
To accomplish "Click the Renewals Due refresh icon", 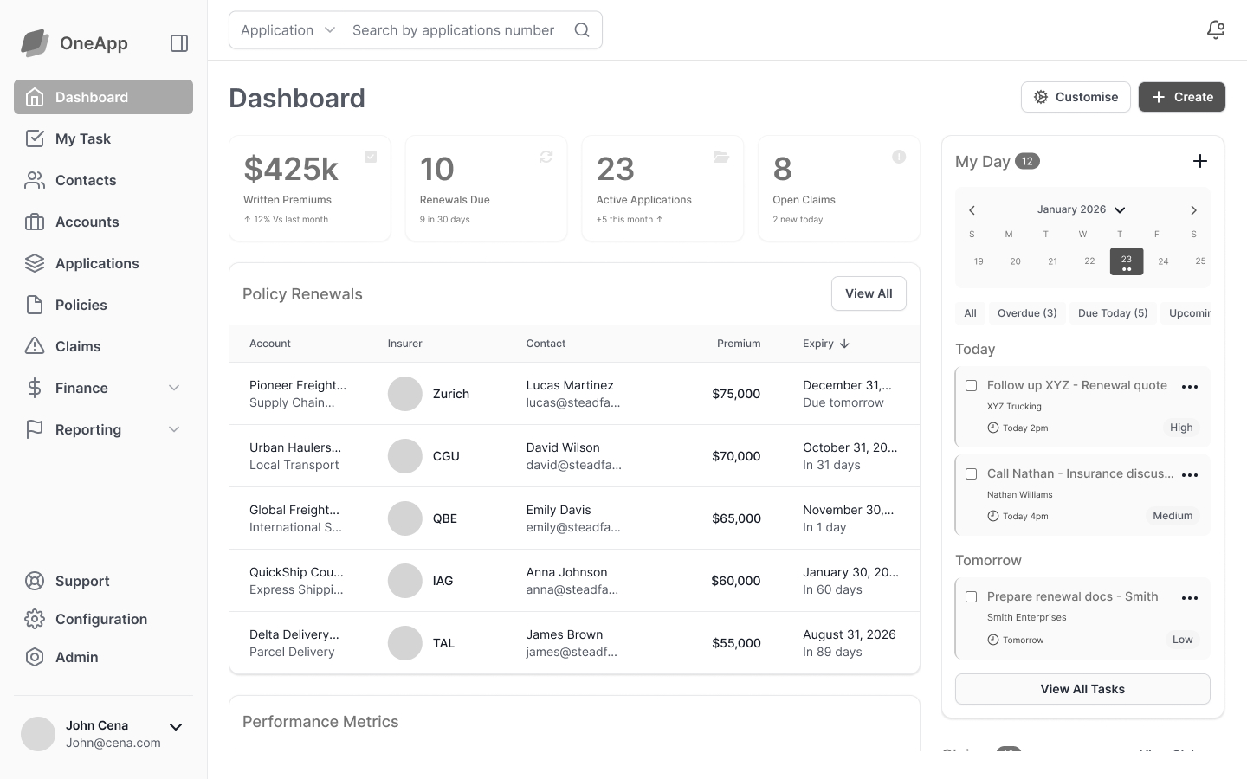I will click(x=546, y=157).
